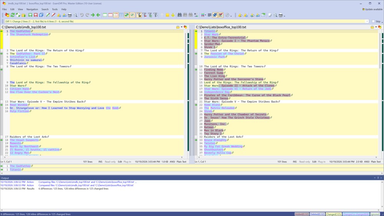Open the current difference dropdown list
384x216 pixels.
tap(367, 21)
